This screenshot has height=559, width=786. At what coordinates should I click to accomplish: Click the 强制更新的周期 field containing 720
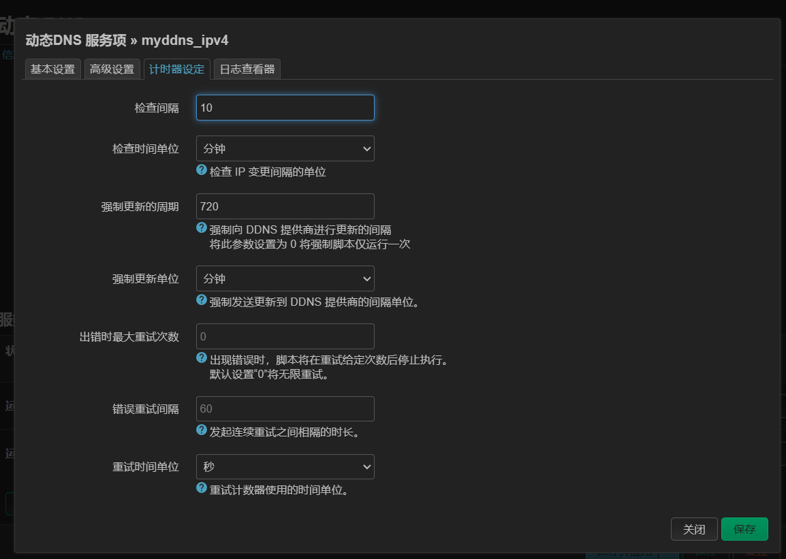[285, 206]
